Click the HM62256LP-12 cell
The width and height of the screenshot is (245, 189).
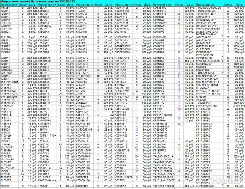tap(205, 46)
